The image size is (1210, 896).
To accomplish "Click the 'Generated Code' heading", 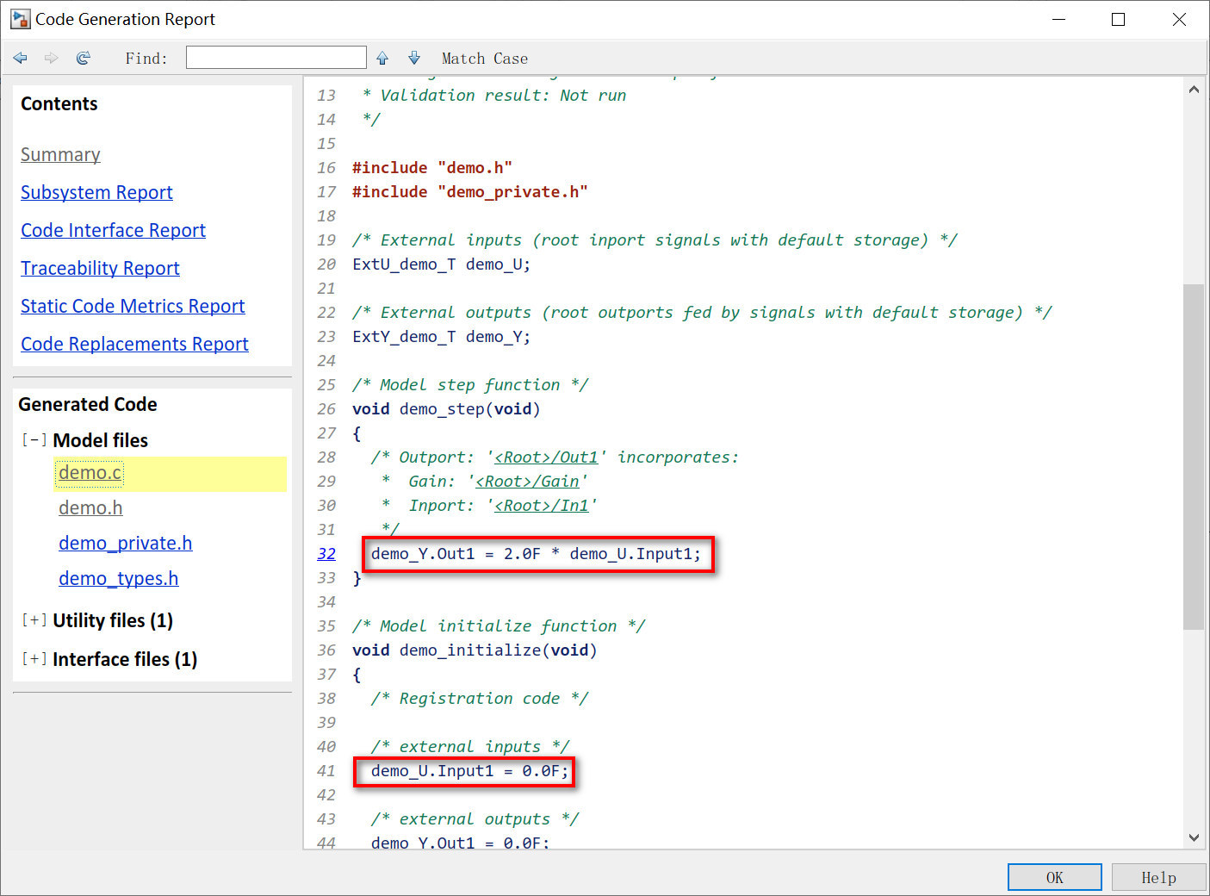I will (x=88, y=405).
